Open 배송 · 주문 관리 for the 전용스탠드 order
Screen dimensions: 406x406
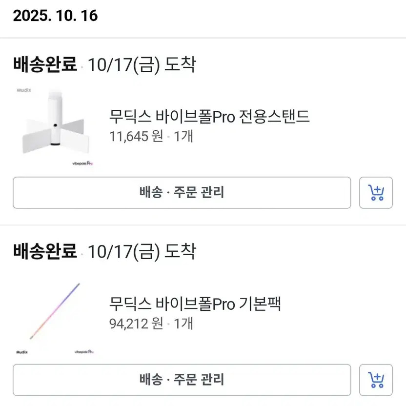click(182, 193)
